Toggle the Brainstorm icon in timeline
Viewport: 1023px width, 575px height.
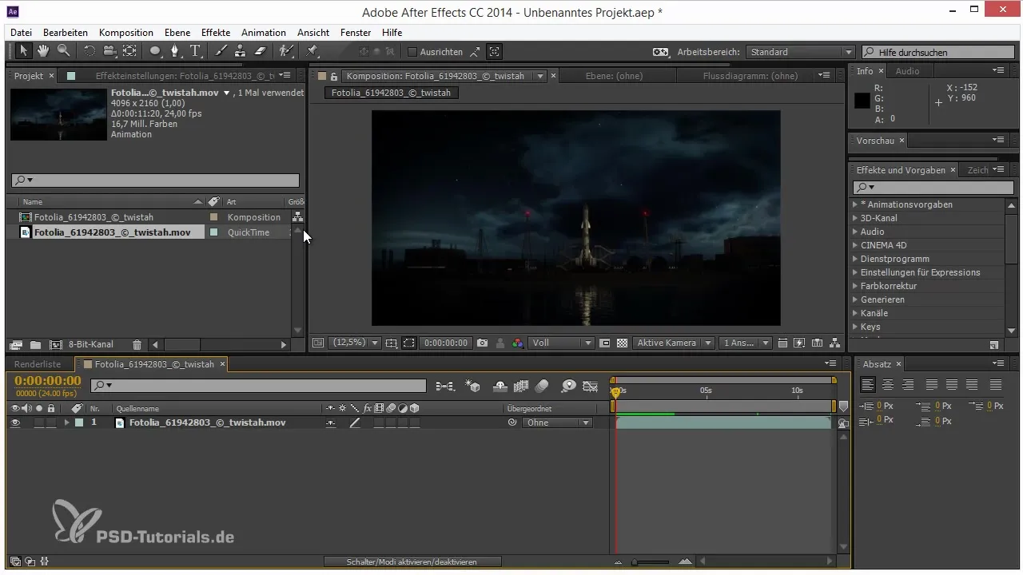click(x=568, y=387)
